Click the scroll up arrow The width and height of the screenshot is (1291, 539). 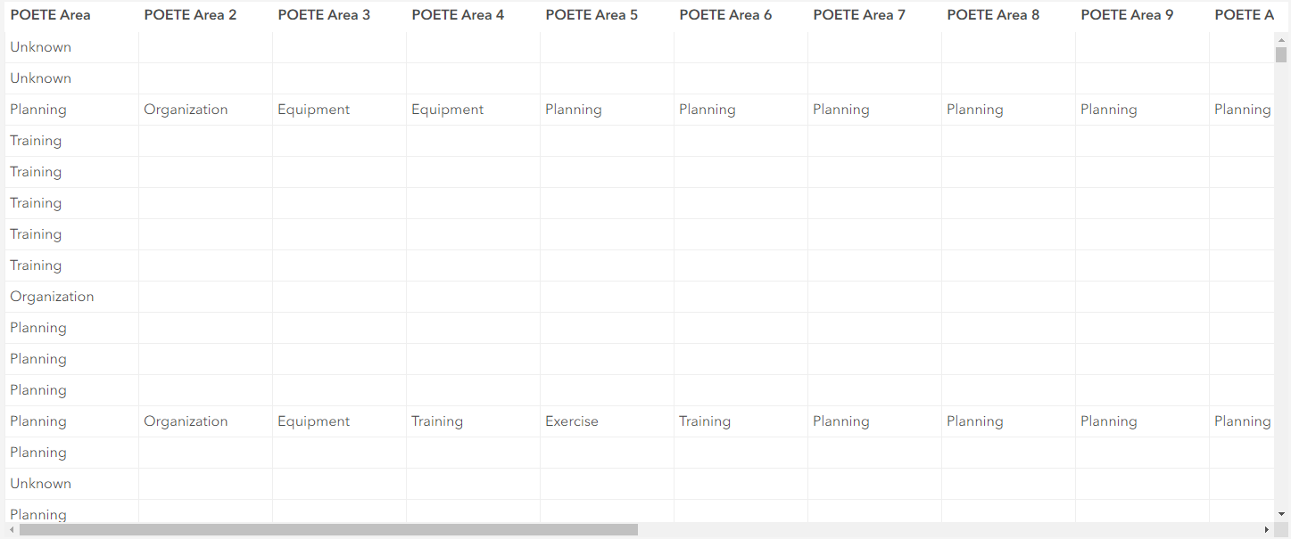1281,40
